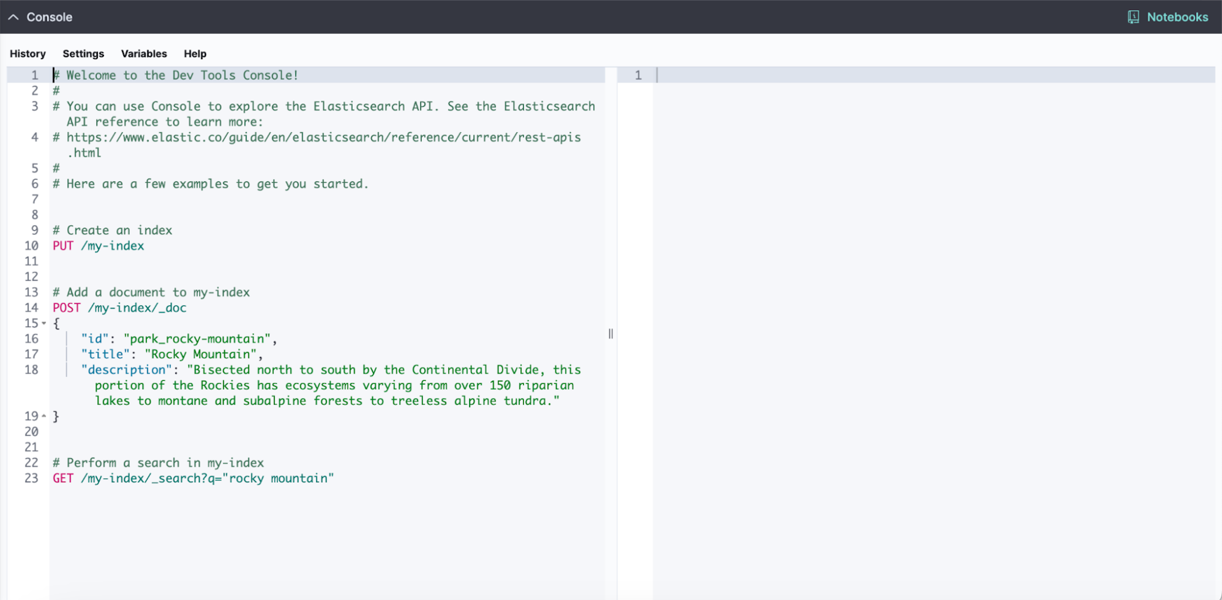The width and height of the screenshot is (1222, 600).
Task: Open the Variables menu
Action: click(144, 54)
